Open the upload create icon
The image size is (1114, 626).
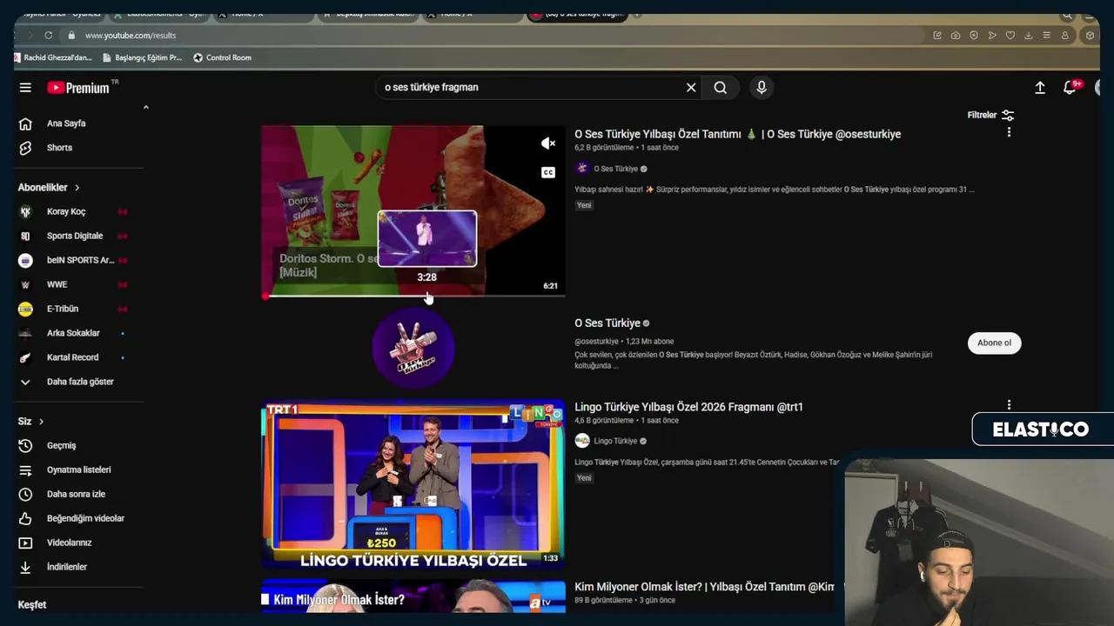coord(1040,88)
